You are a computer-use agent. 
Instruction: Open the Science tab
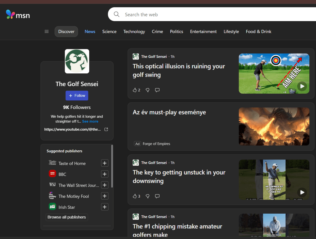[109, 31]
